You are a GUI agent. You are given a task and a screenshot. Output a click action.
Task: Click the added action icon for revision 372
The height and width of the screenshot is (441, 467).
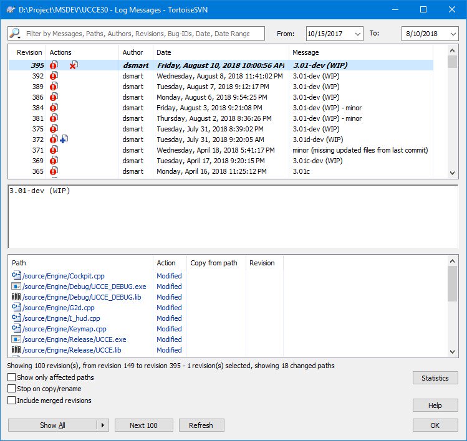click(x=64, y=140)
